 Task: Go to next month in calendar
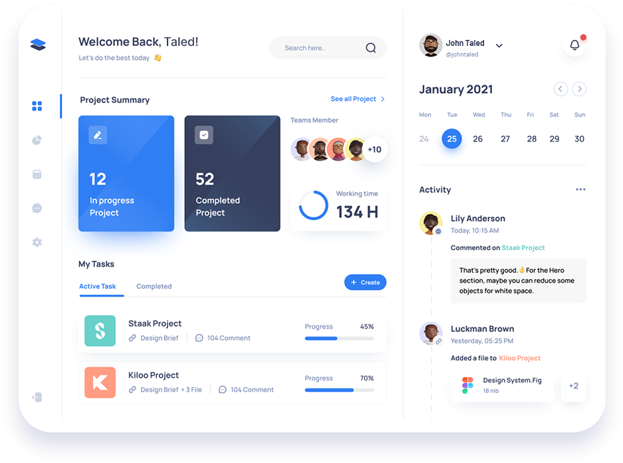point(579,89)
